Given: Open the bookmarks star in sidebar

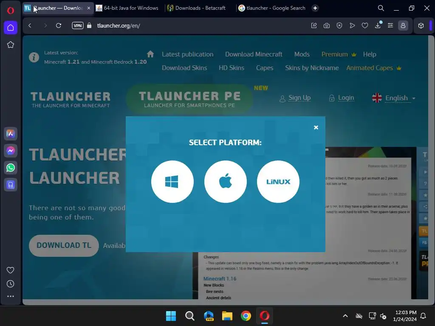Looking at the screenshot, I should (11, 45).
